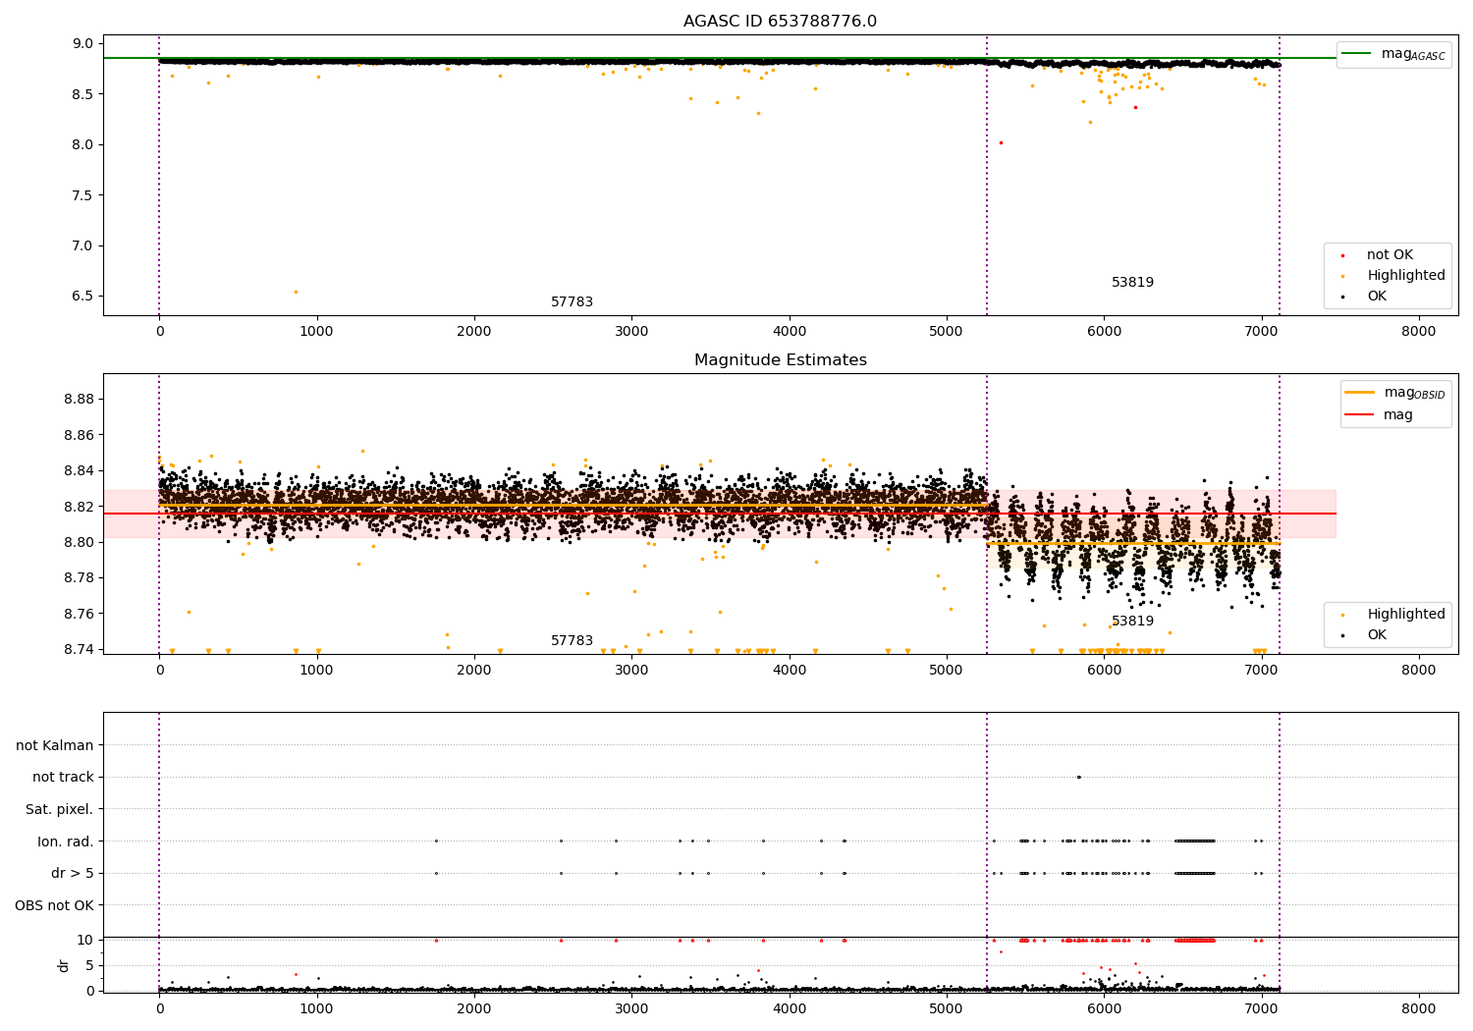This screenshot has height=1031, width=1473.
Task: Click the 8.82 y-axis tick in middle panel
Action: (80, 507)
